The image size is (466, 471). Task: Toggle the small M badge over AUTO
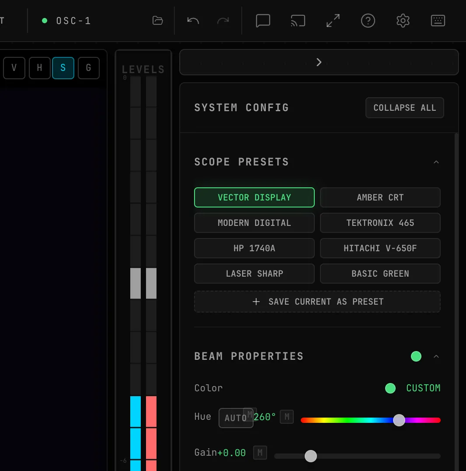point(250,415)
